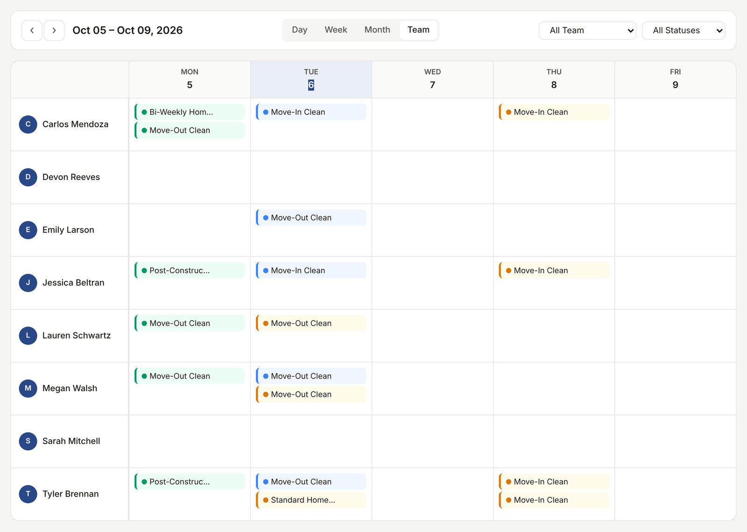
Task: Open Carlos Mendoza's Tuesday Move-In Clean job
Action: pyautogui.click(x=311, y=112)
